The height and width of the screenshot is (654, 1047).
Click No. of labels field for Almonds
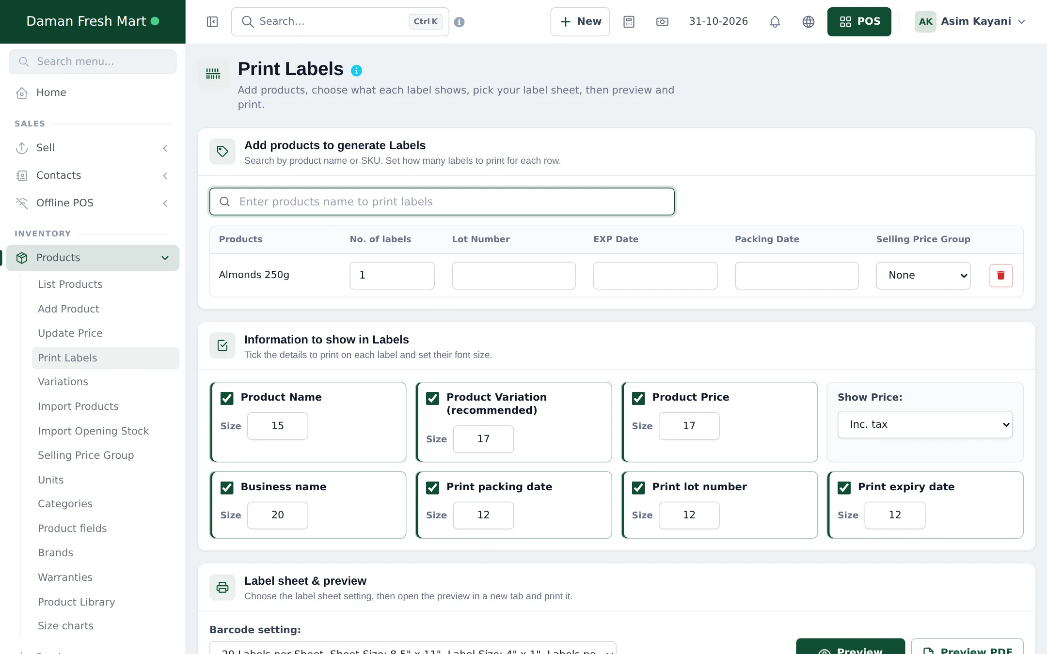click(392, 276)
